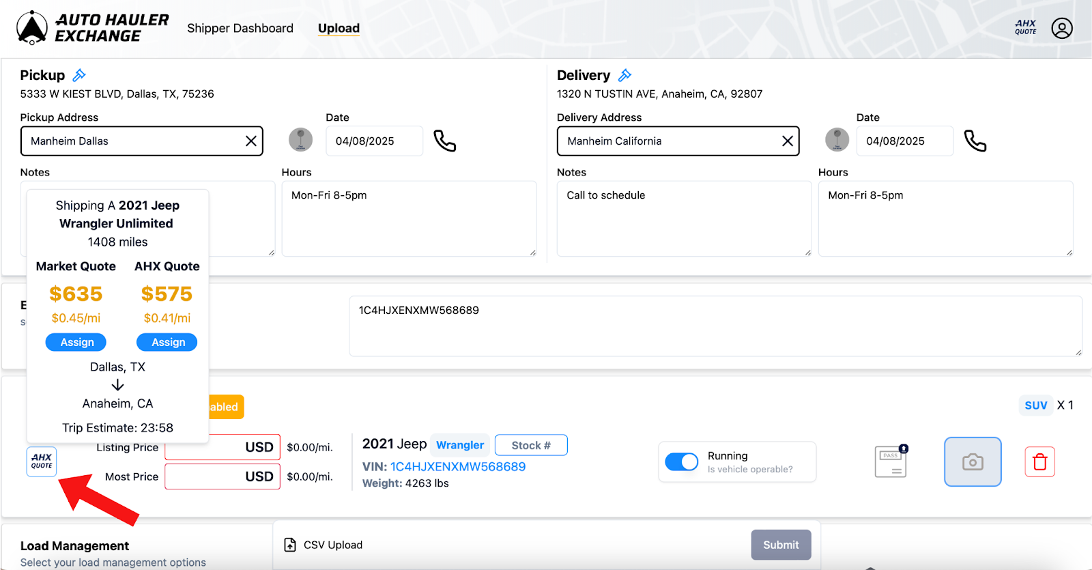Click the pickup address 5333 W KIEST BLVD text
Image resolution: width=1092 pixels, height=570 pixels.
[117, 94]
